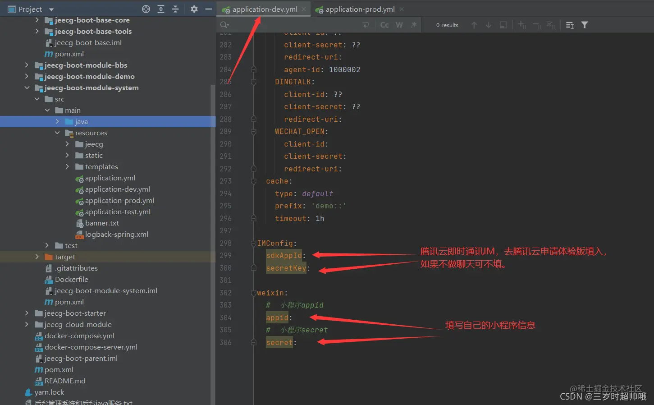
Task: Hide the Project tool window
Action: (209, 9)
